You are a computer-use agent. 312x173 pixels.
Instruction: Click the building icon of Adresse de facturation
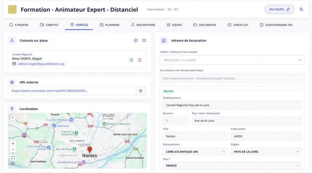[x=164, y=41]
